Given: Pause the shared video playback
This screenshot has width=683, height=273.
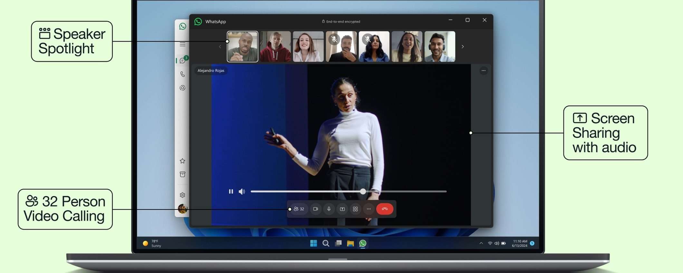Looking at the screenshot, I should pos(231,192).
